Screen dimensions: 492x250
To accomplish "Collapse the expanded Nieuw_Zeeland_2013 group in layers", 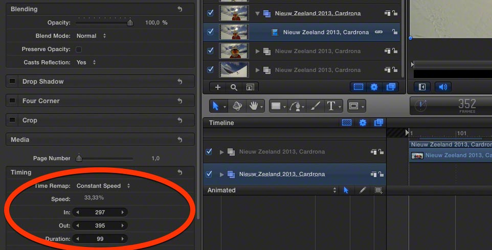I will [258, 13].
